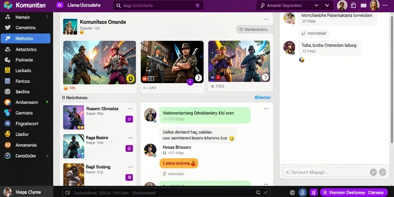This screenshot has width=394, height=197.
Task: Click the orange icon beside Andansaon
Action: [x=8, y=102]
